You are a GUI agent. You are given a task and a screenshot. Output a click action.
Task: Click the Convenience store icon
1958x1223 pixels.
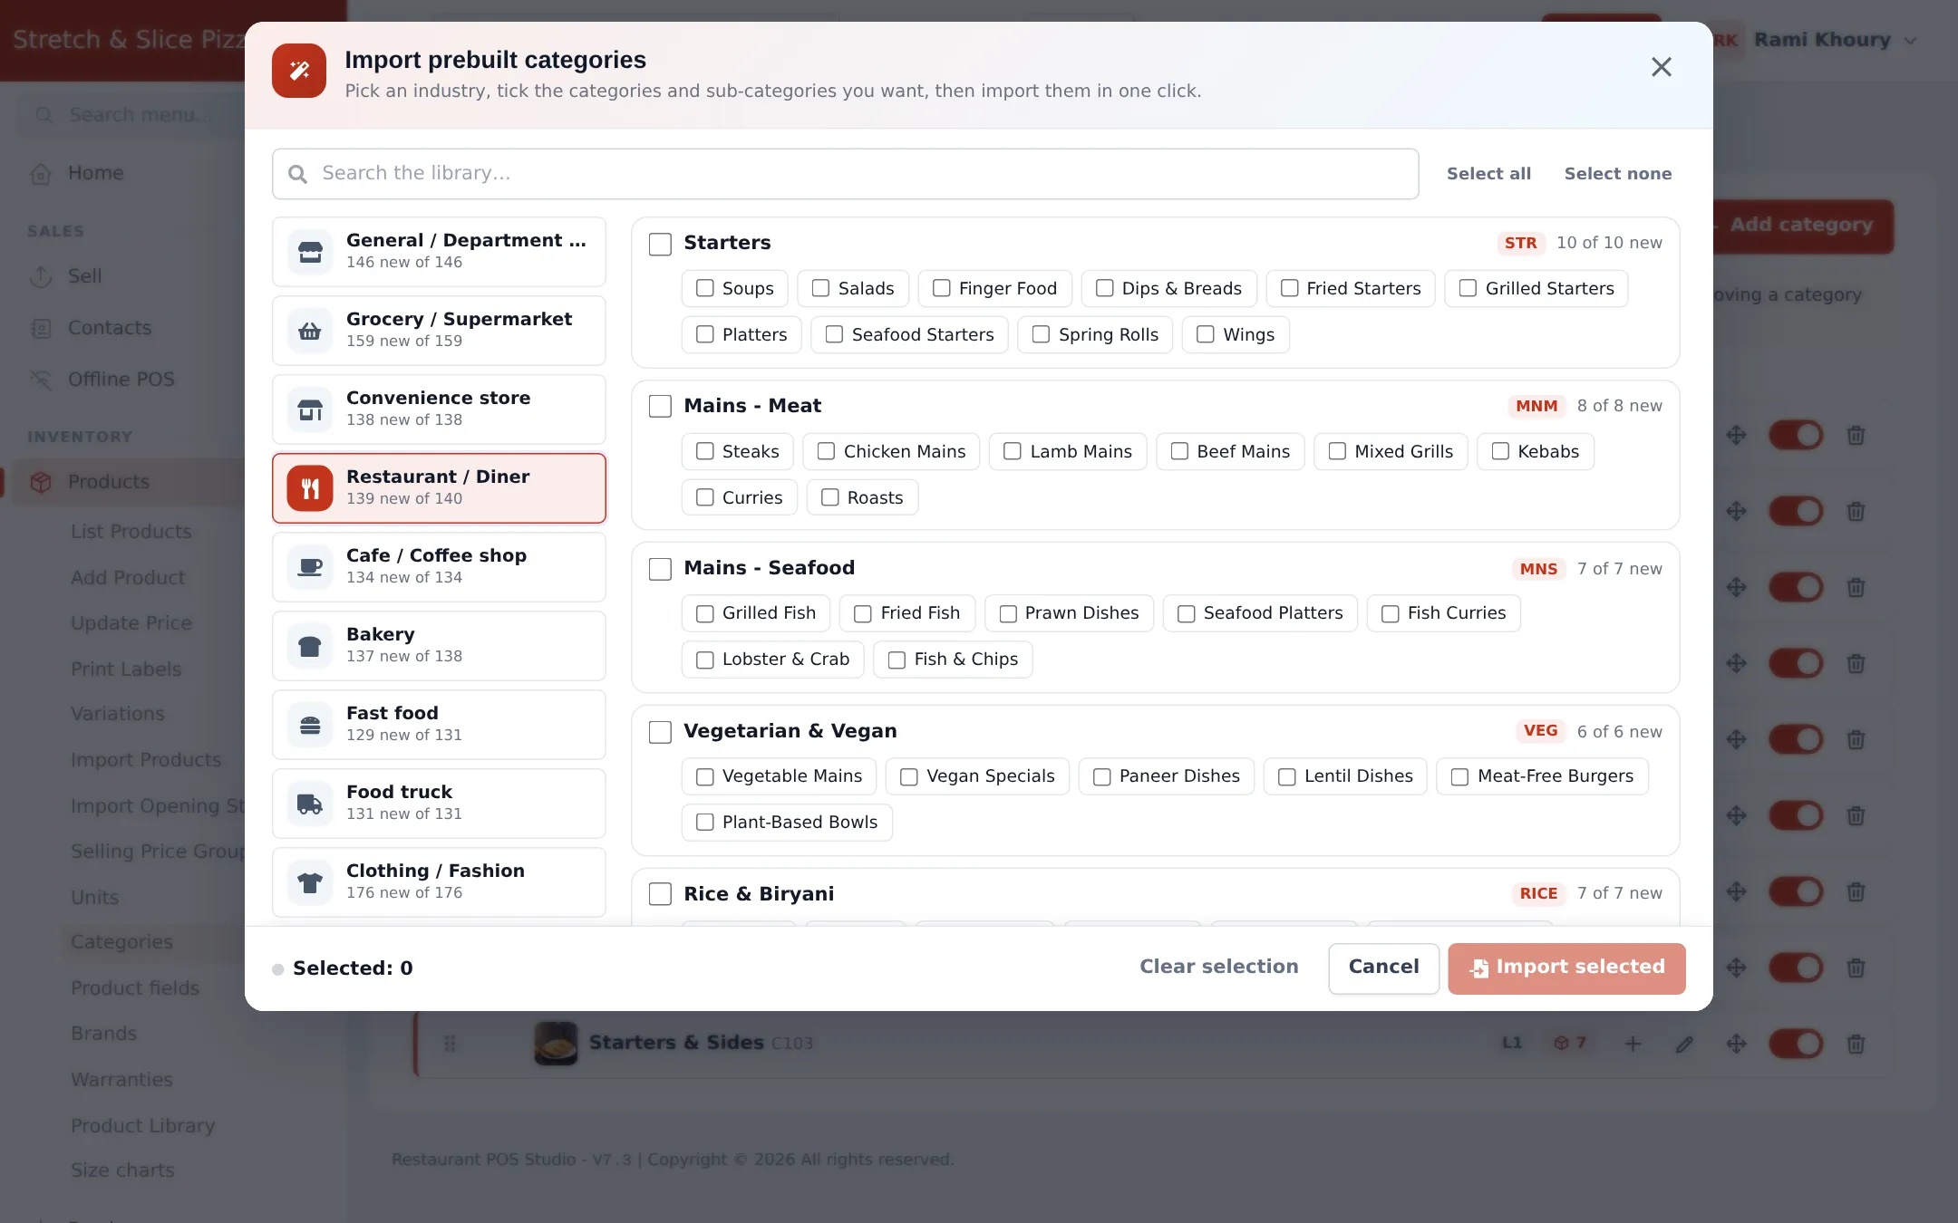pyautogui.click(x=310, y=409)
